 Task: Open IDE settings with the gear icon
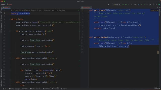(156, 4)
